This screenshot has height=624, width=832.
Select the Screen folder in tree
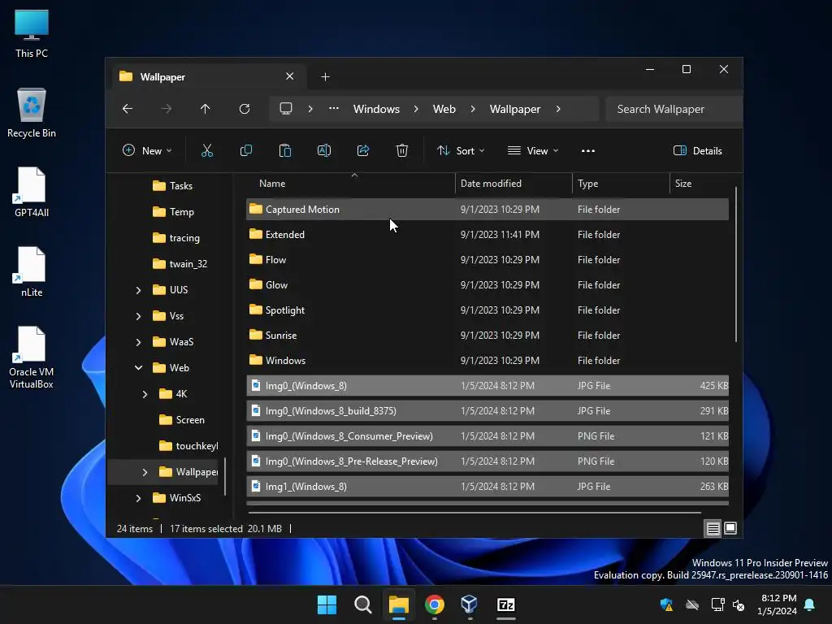[x=181, y=420]
